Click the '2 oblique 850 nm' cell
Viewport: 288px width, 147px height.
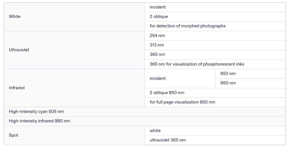point(167,93)
